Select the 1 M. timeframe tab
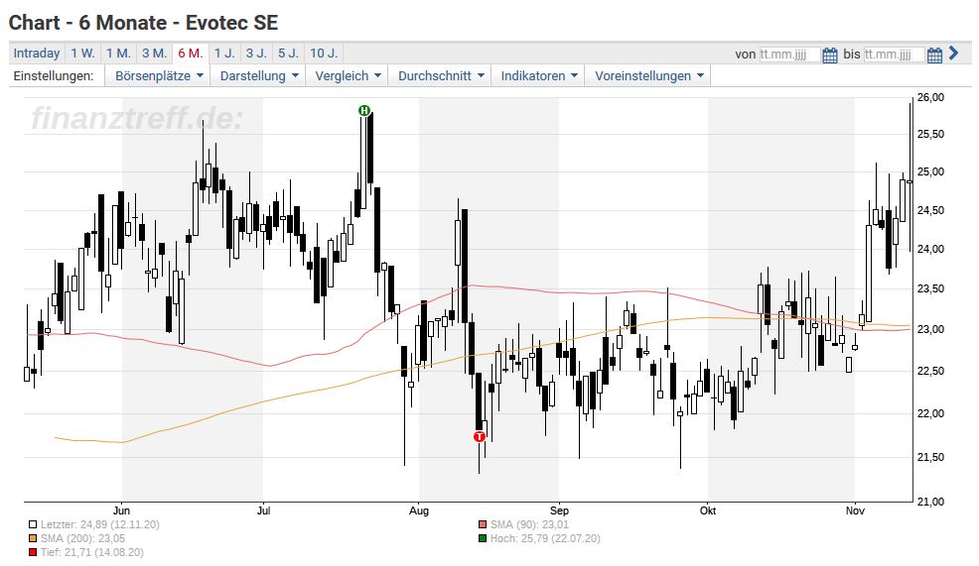This screenshot has width=979, height=566. [x=118, y=53]
